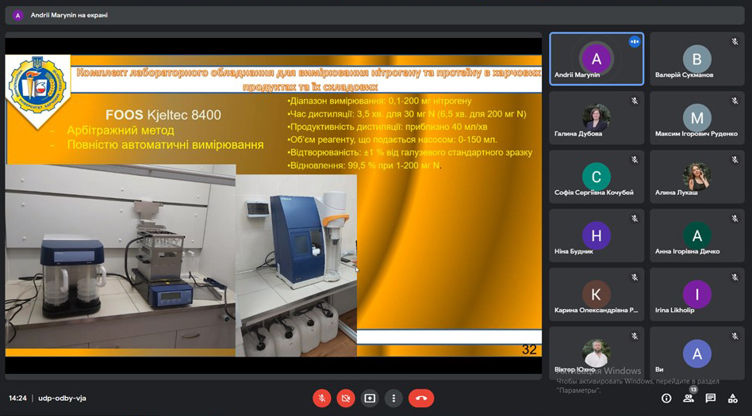This screenshot has height=416, width=752.
Task: Click the speaking indicator on Andrii Marynin's tile
Action: pyautogui.click(x=635, y=42)
